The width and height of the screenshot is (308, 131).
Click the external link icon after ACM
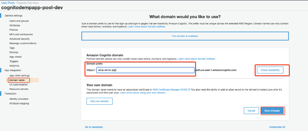pos(189,90)
